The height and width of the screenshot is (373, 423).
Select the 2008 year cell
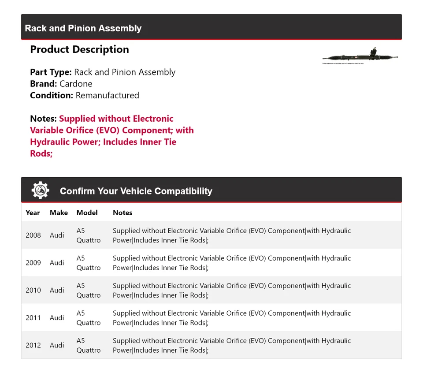tap(33, 235)
